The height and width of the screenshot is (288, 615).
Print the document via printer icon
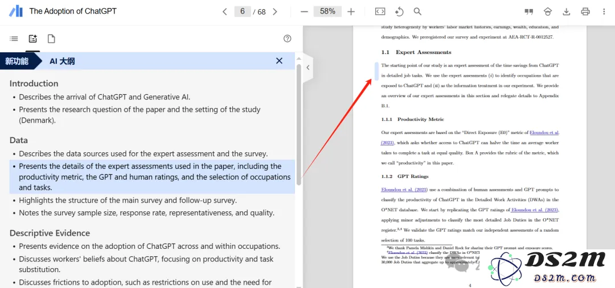click(x=585, y=12)
